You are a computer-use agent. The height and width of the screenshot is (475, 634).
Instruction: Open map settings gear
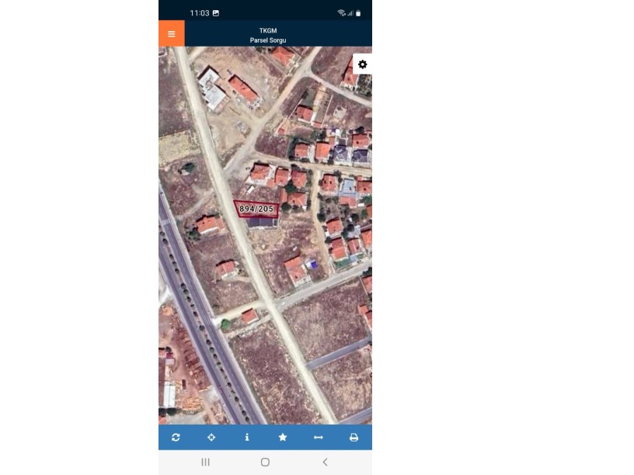tap(362, 64)
